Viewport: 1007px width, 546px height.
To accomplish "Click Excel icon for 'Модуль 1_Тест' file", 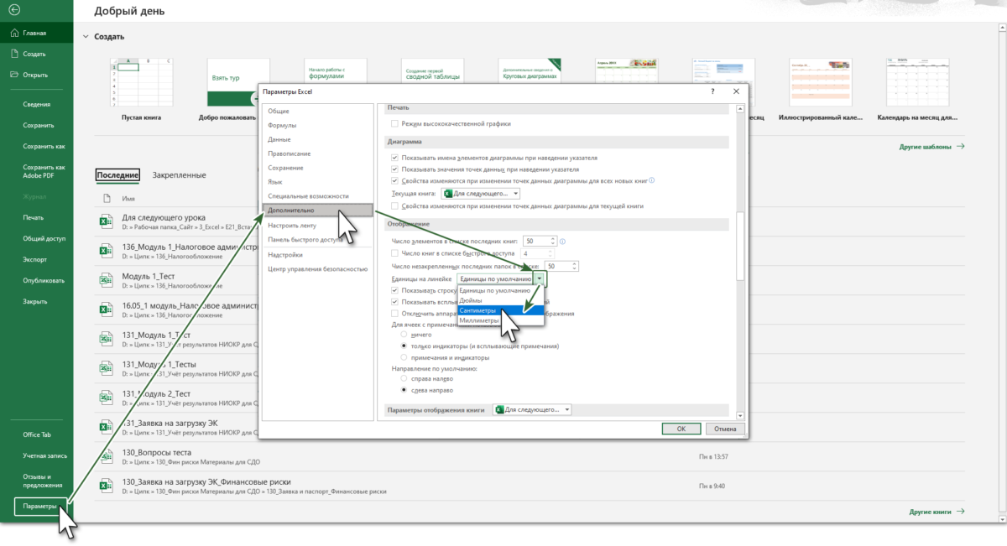I will 106,280.
